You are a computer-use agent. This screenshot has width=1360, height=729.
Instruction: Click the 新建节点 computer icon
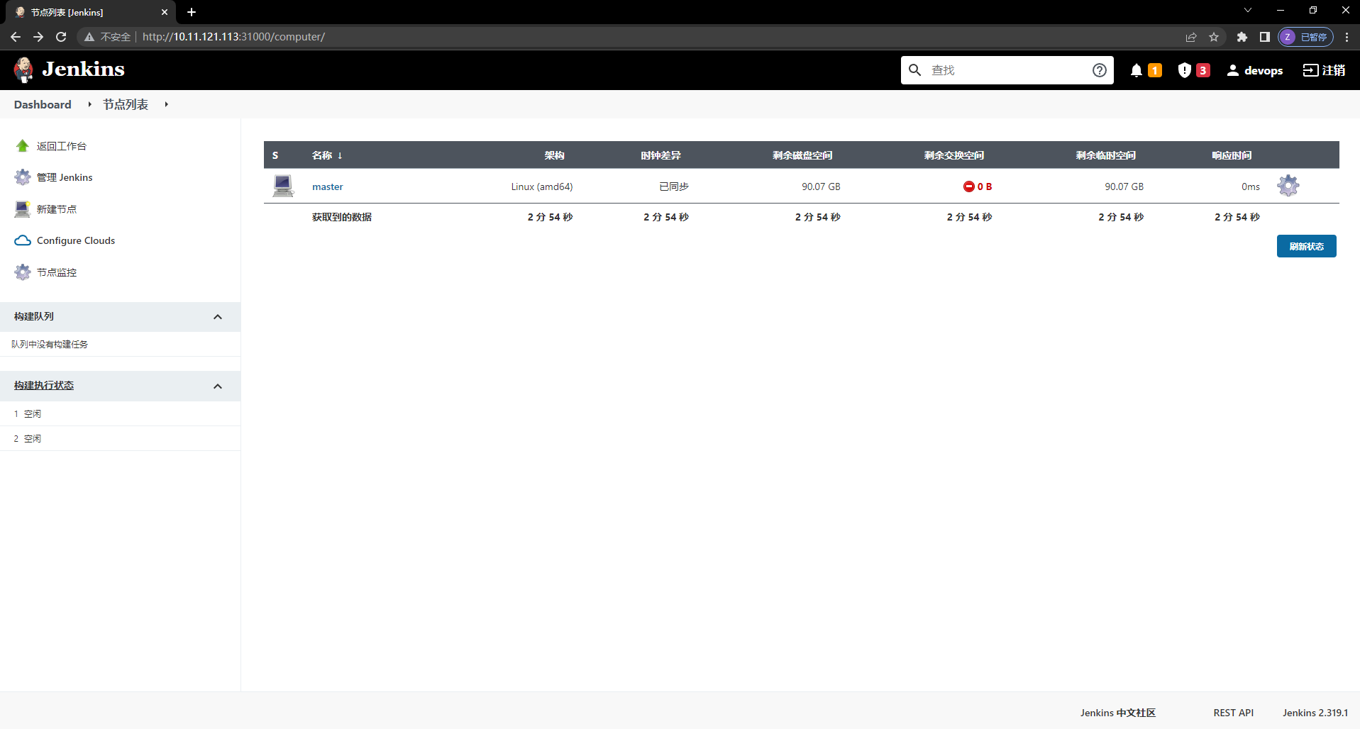[23, 209]
